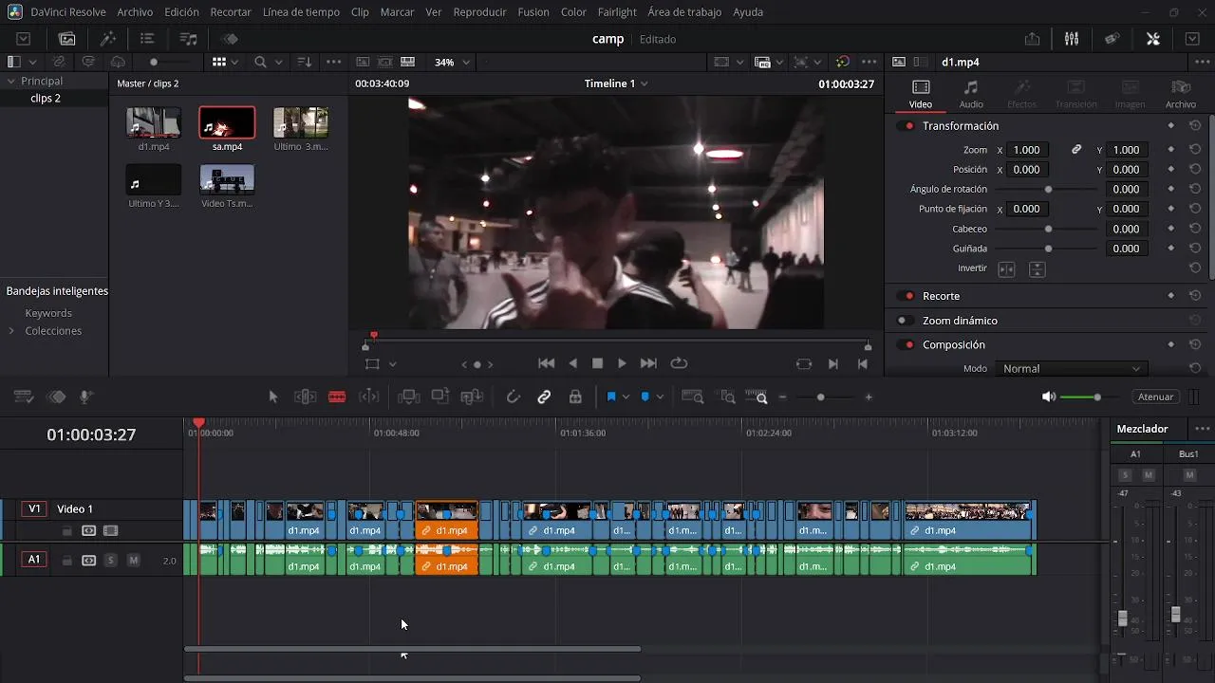Open the Fusion menu
Viewport: 1215px width, 683px height.
[533, 12]
